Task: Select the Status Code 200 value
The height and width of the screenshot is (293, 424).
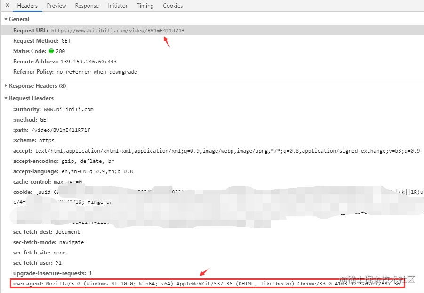Action: coord(60,51)
